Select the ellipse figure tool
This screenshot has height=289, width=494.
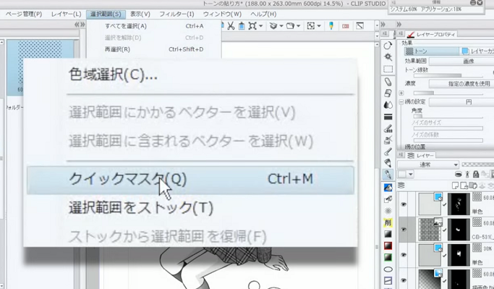point(388,269)
